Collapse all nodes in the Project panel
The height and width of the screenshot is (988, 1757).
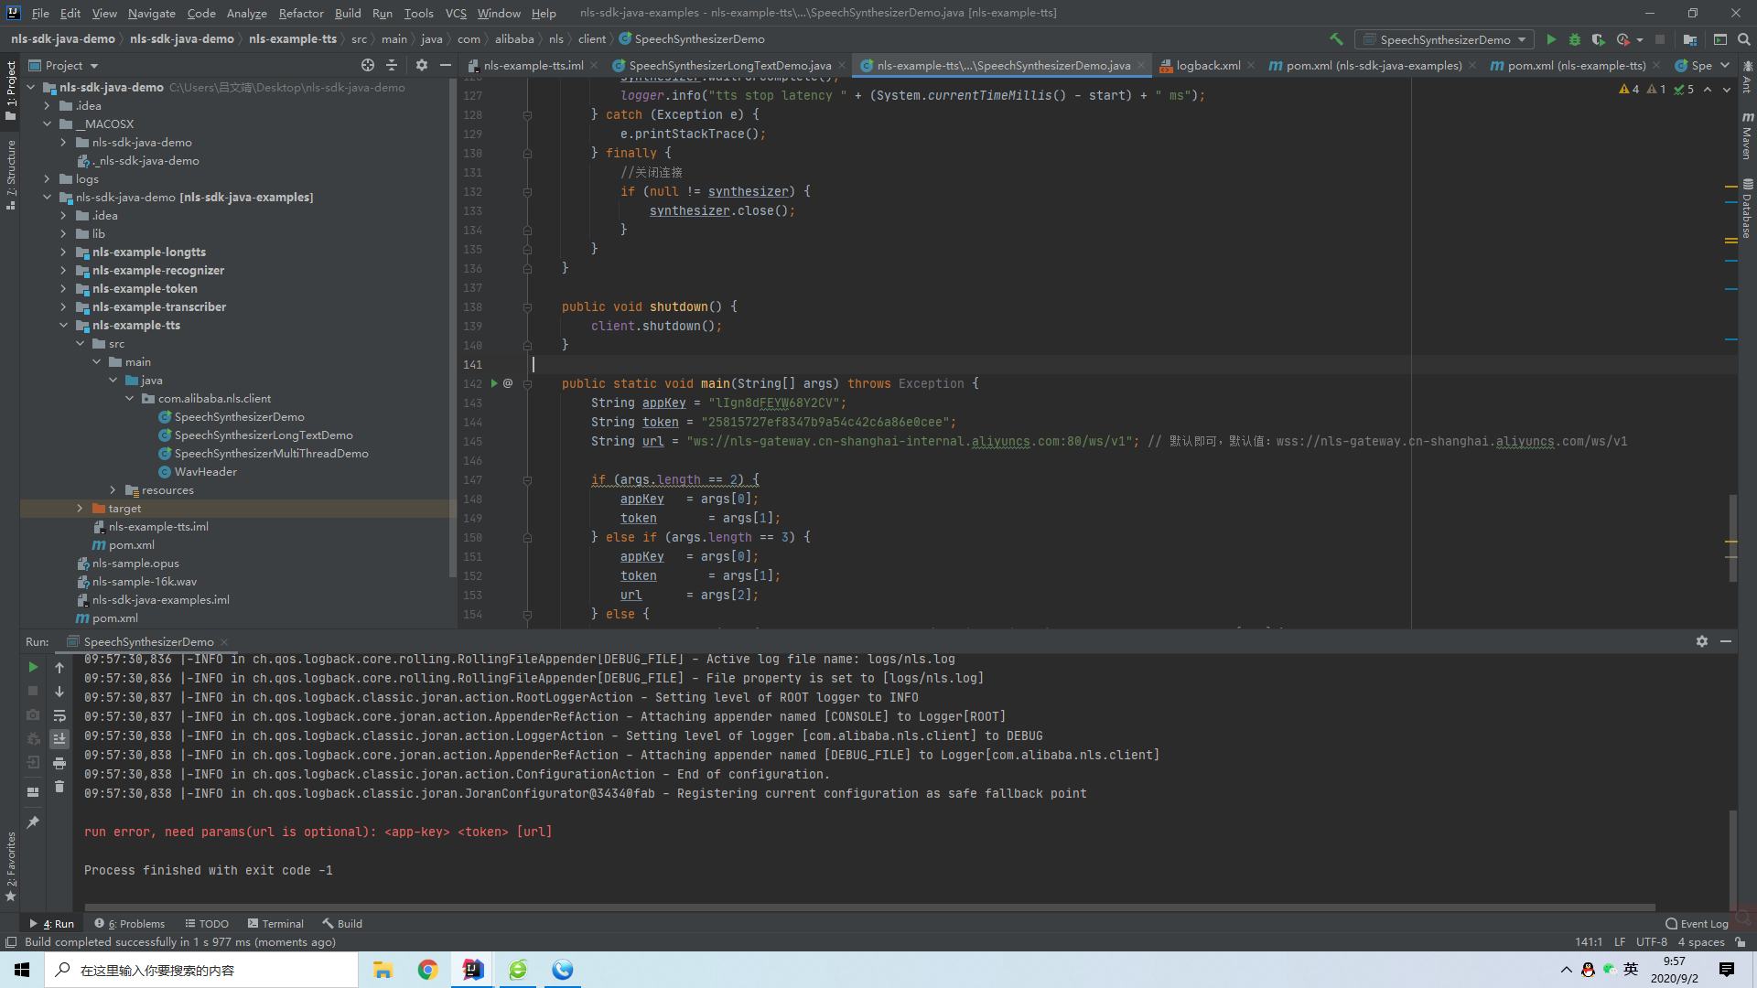click(392, 65)
